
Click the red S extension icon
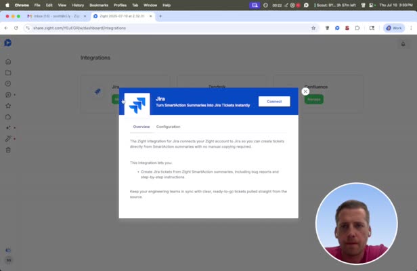tap(347, 28)
